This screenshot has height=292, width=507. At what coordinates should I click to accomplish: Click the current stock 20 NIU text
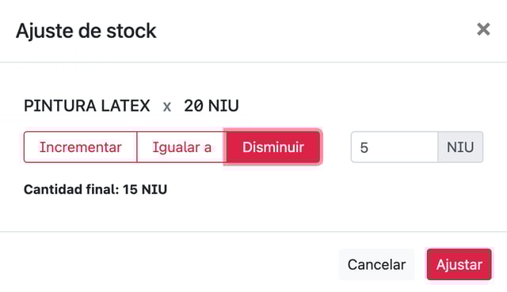coord(212,105)
